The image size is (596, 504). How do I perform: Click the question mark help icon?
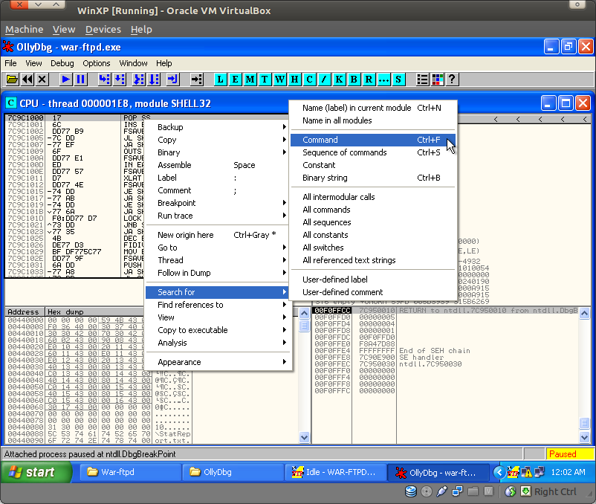452,80
